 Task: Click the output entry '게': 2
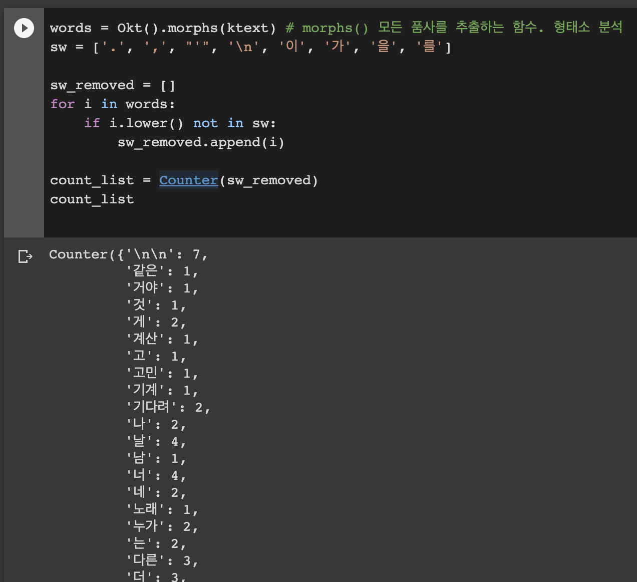pos(156,323)
